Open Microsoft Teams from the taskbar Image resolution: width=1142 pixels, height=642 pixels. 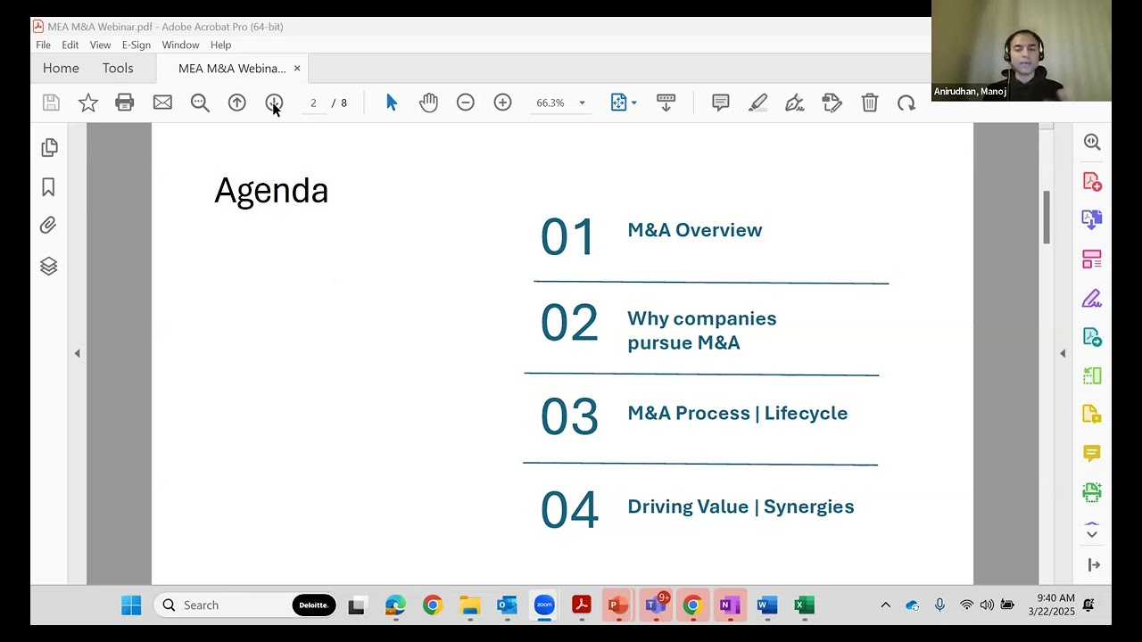[x=656, y=605]
